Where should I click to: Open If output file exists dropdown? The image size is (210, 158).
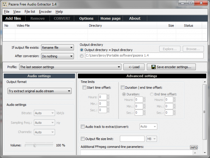(58, 47)
